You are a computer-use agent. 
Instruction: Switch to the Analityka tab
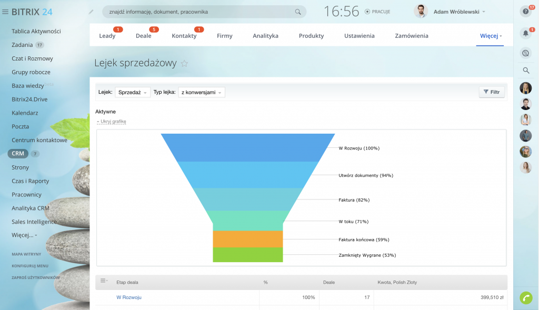(x=265, y=36)
